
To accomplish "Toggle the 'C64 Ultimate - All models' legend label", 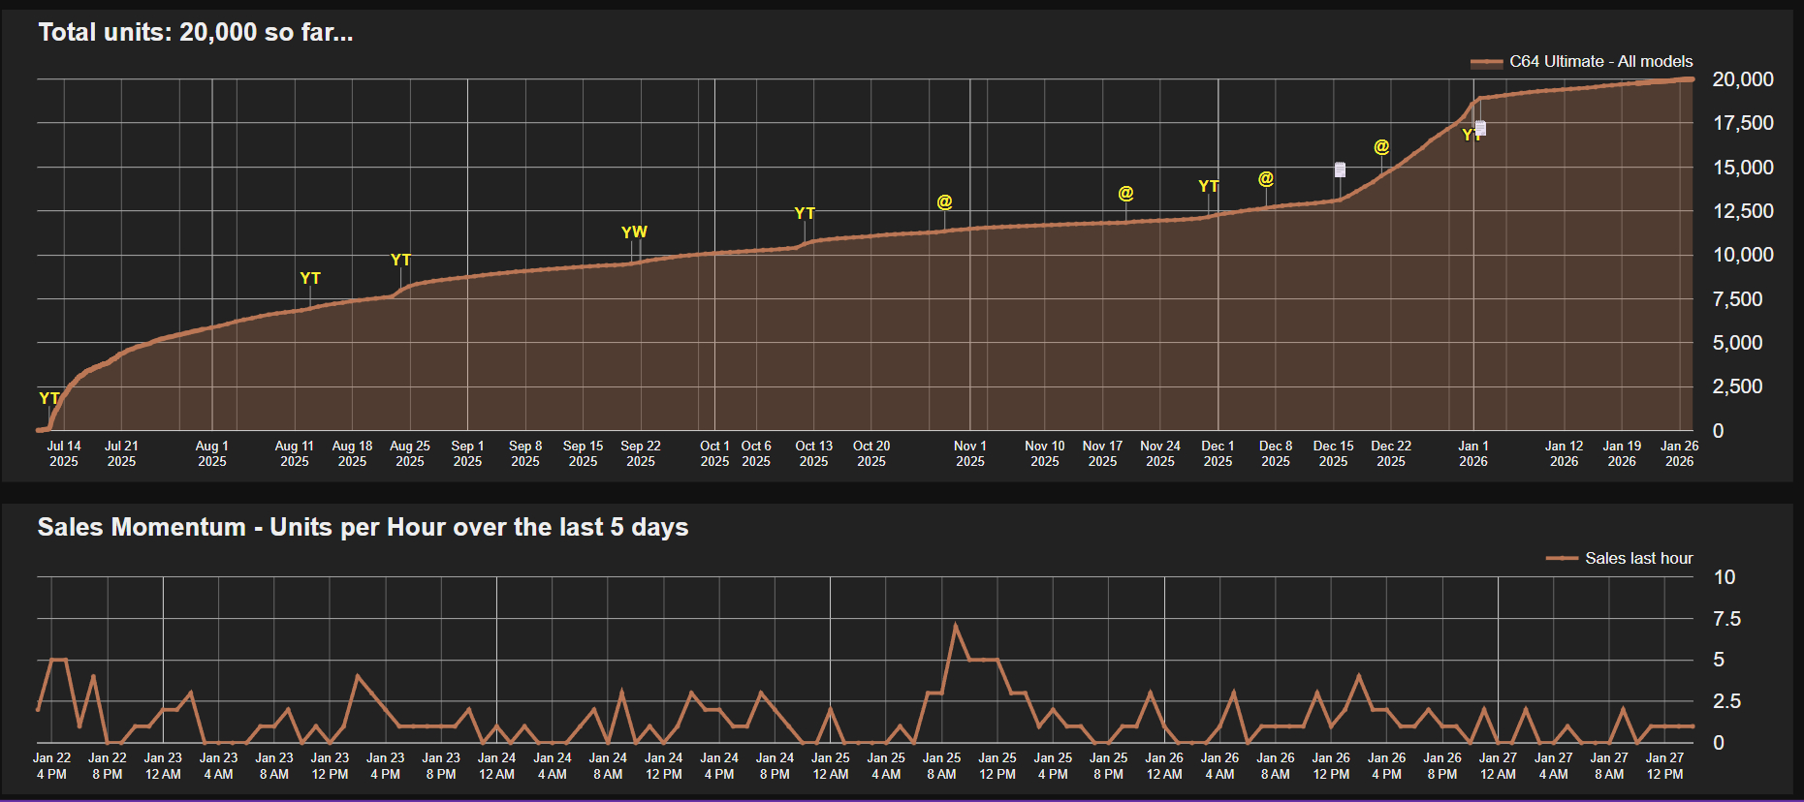I will tap(1600, 62).
